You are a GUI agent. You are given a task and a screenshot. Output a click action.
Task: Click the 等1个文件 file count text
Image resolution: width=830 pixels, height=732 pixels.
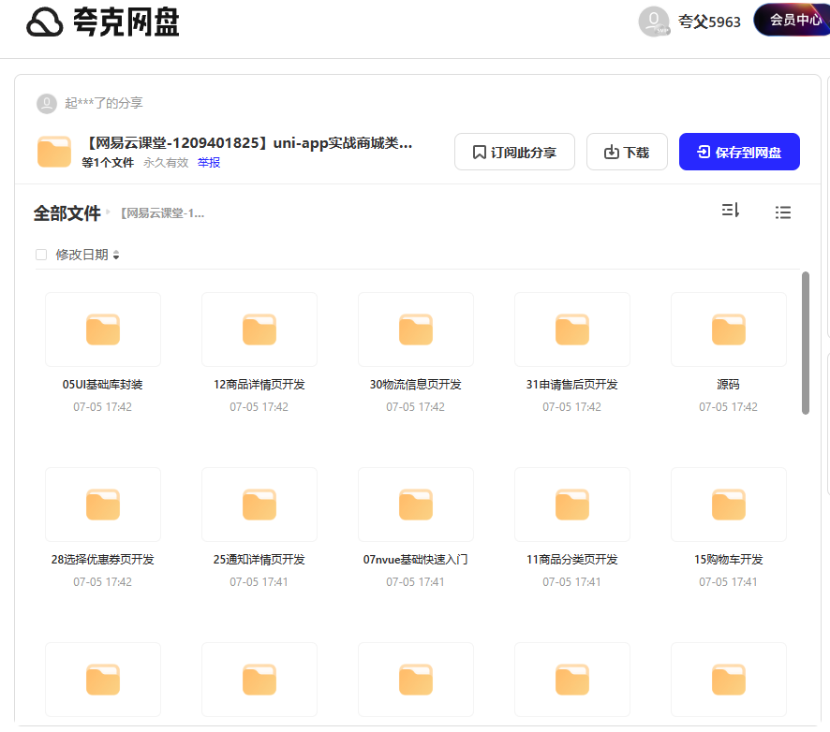[108, 163]
